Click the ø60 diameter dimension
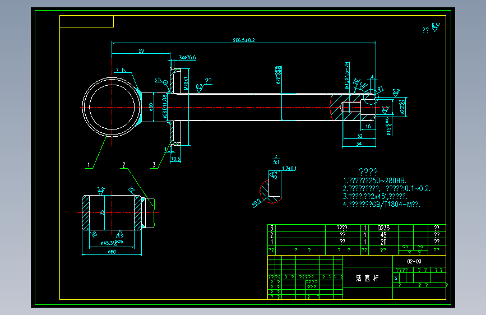Viewport: 486px width, 315px height. click(x=112, y=252)
